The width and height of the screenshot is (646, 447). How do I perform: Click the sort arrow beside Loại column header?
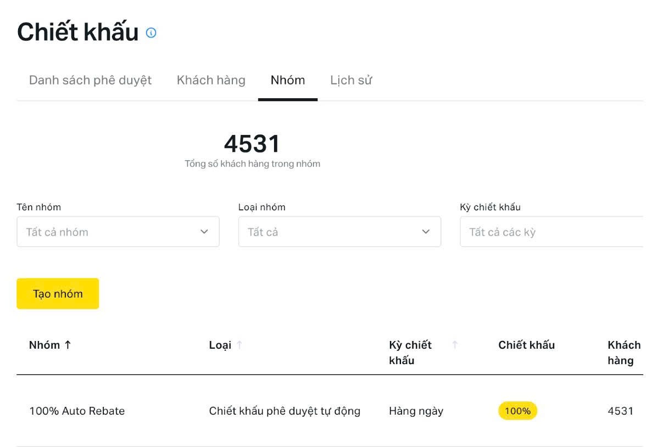[240, 345]
